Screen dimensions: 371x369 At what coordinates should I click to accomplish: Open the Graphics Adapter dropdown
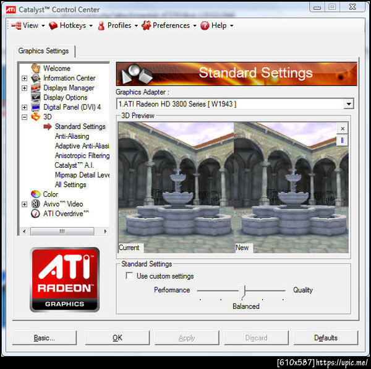point(349,104)
